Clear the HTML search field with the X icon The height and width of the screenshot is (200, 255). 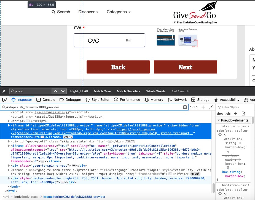pos(185,107)
